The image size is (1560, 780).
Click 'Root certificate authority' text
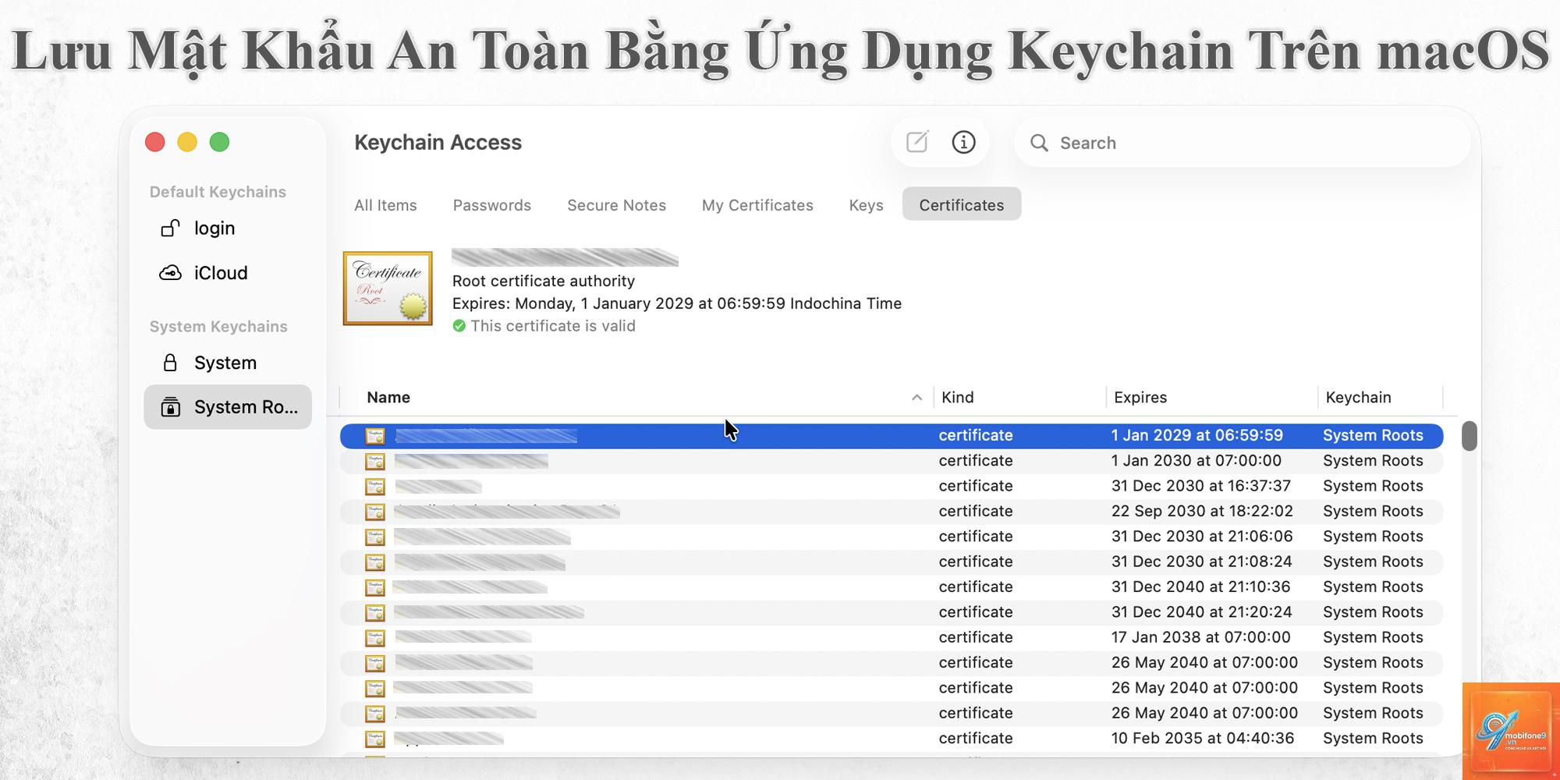(x=544, y=281)
